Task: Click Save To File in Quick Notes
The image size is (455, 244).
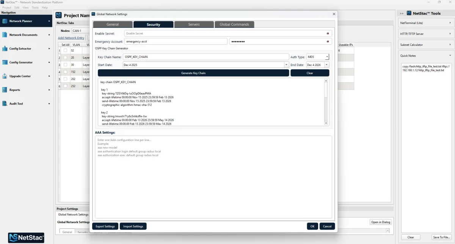Action: 441,237
